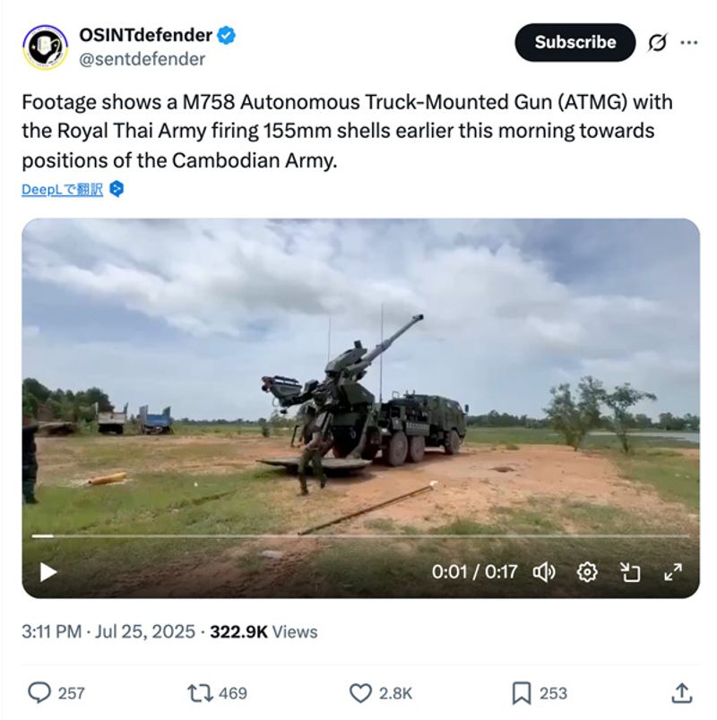Click the DeepL translate link
This screenshot has height=720, width=717.
pos(63,189)
